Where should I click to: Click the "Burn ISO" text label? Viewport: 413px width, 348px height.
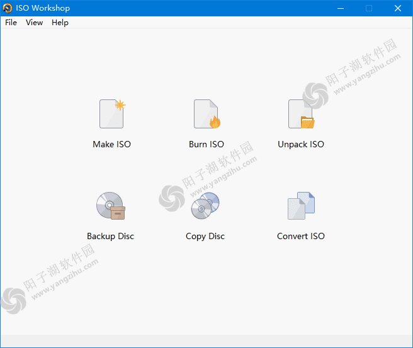[206, 144]
